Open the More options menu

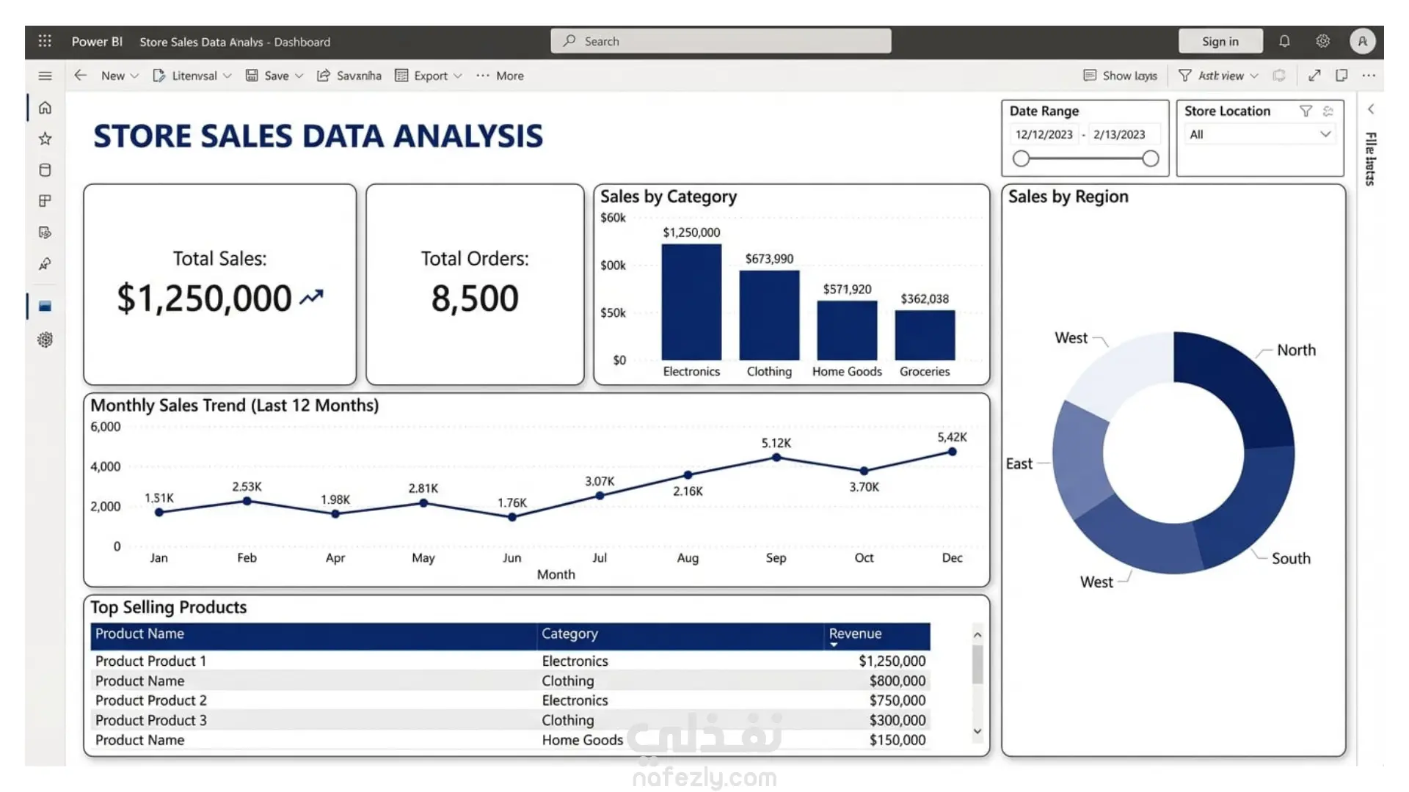point(500,76)
